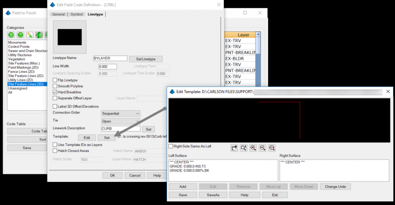Switch to the General tab
This screenshot has width=395, height=205.
59,14
